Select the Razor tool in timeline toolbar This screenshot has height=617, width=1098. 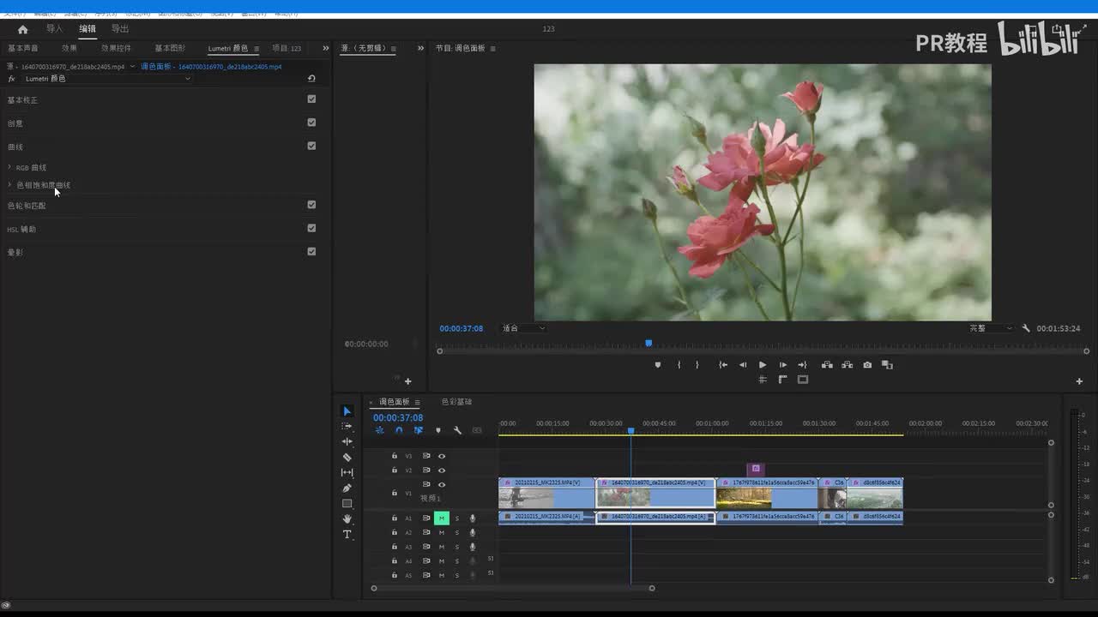347,458
